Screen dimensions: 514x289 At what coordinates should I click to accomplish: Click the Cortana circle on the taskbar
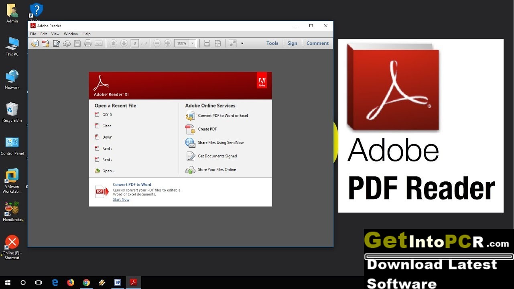[x=23, y=283]
